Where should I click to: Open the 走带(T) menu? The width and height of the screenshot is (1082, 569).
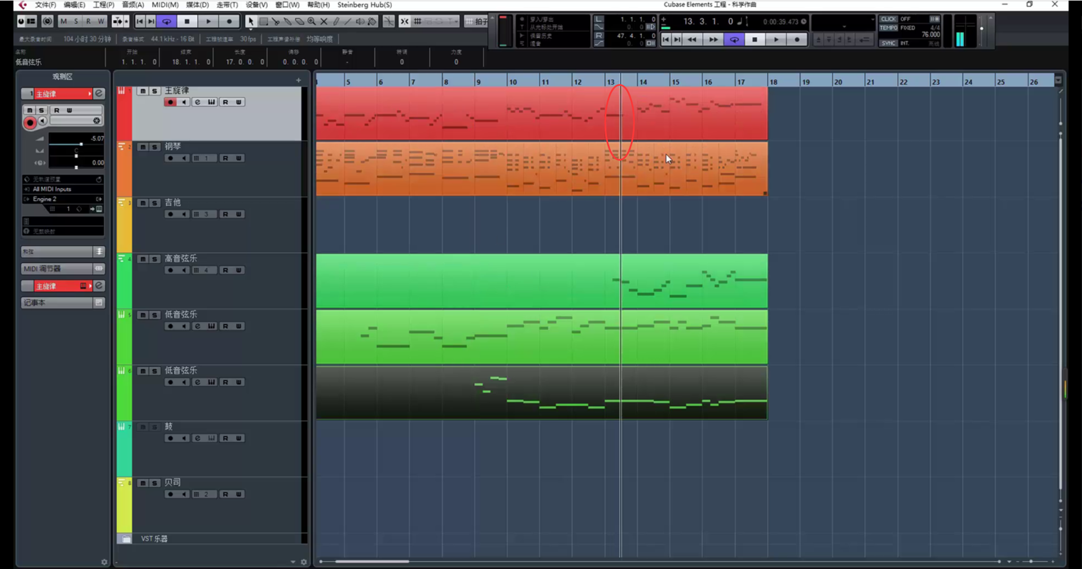(x=227, y=5)
